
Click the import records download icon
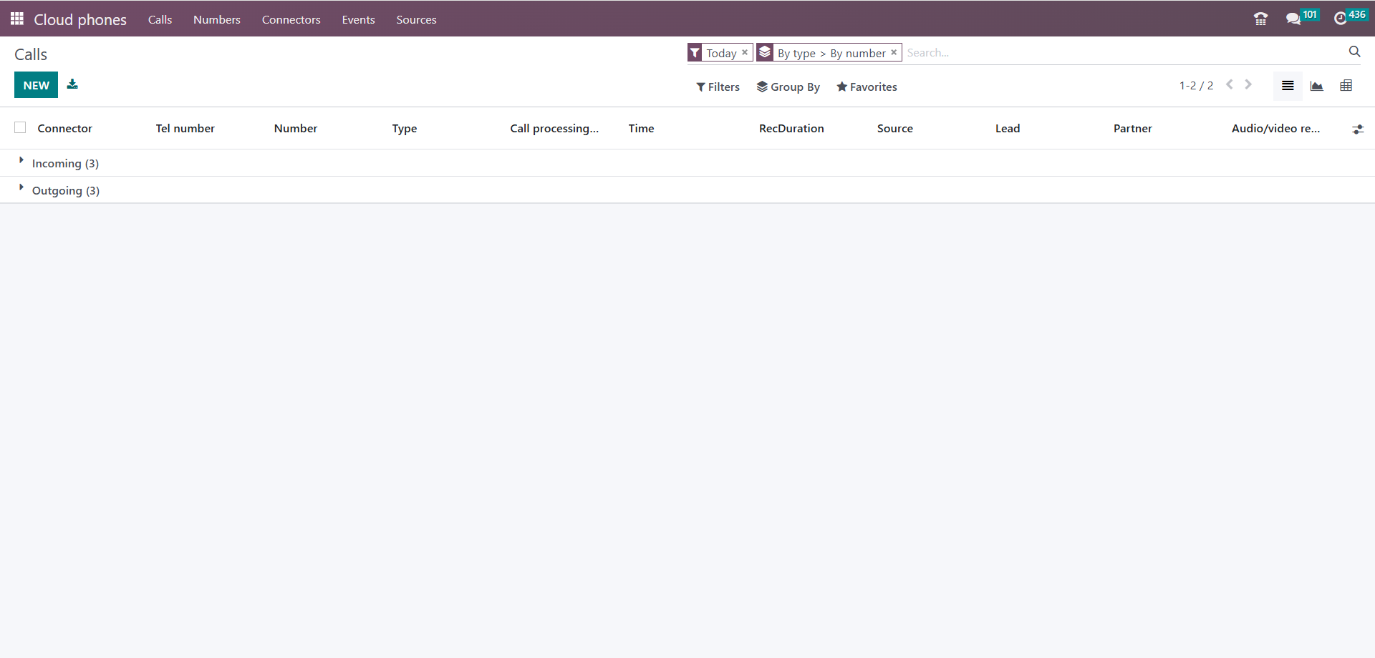click(72, 84)
